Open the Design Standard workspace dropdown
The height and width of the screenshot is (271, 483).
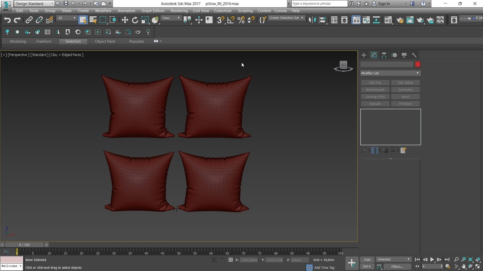click(34, 4)
